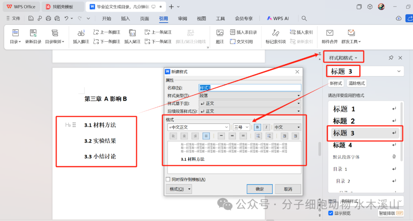Screen dimensions: 413x221
Task: Pin the styles pane with pin icon
Action: coord(391,58)
